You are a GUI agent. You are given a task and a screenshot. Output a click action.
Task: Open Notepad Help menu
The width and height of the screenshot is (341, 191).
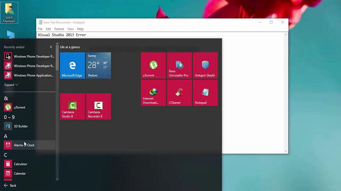coord(80,29)
